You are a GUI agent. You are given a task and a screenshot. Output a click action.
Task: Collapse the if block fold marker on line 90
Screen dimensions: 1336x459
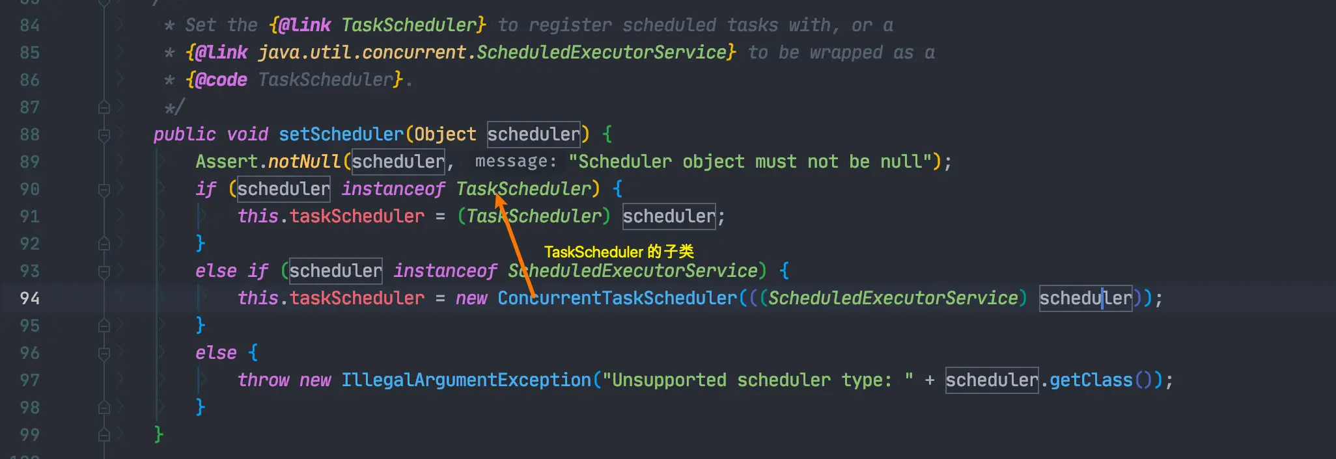click(104, 190)
